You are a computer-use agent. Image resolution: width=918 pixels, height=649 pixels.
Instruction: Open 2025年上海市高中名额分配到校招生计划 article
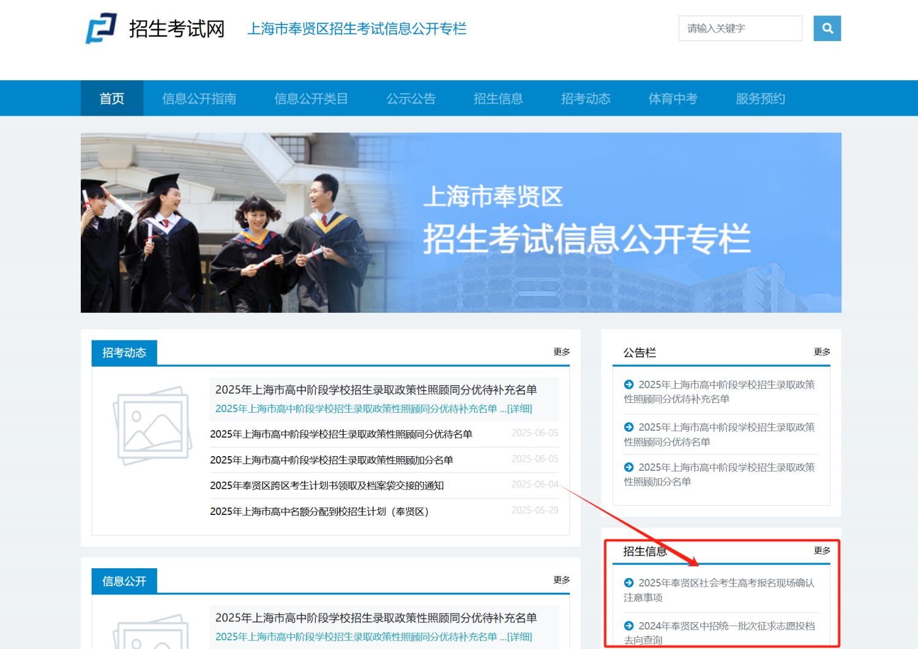click(x=319, y=511)
